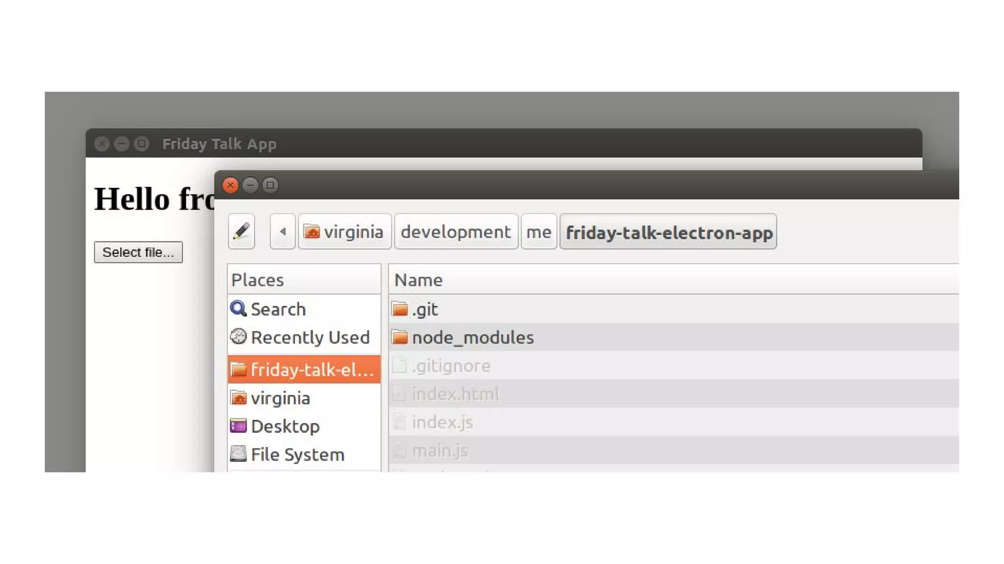Image resolution: width=1004 pixels, height=564 pixels.
Task: Open virginia home in Places sidebar
Action: coord(280,398)
